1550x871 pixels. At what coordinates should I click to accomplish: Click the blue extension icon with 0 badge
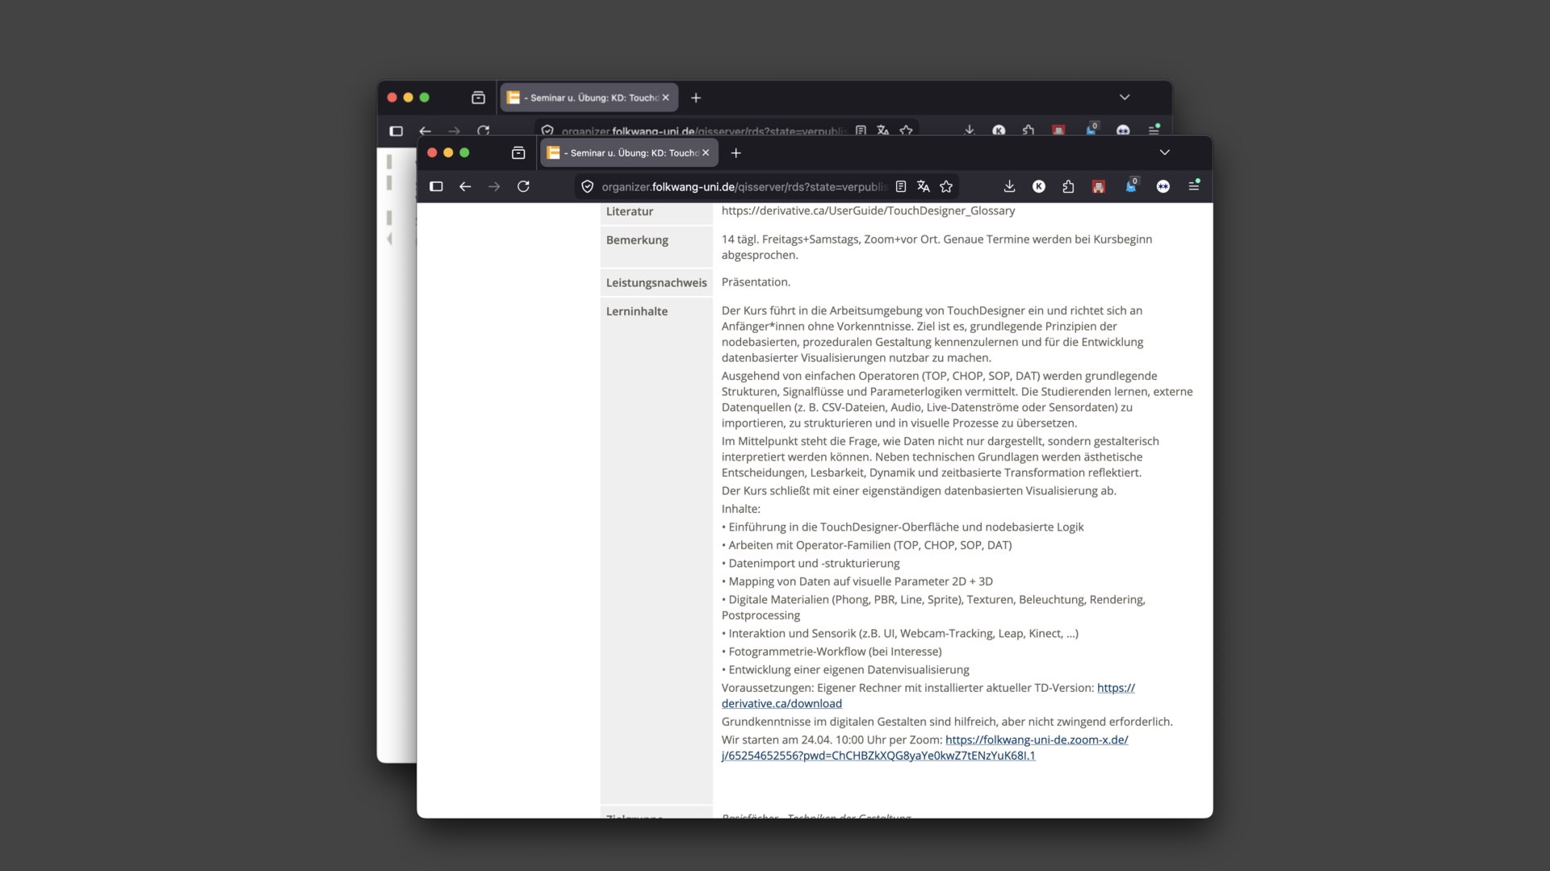tap(1131, 185)
